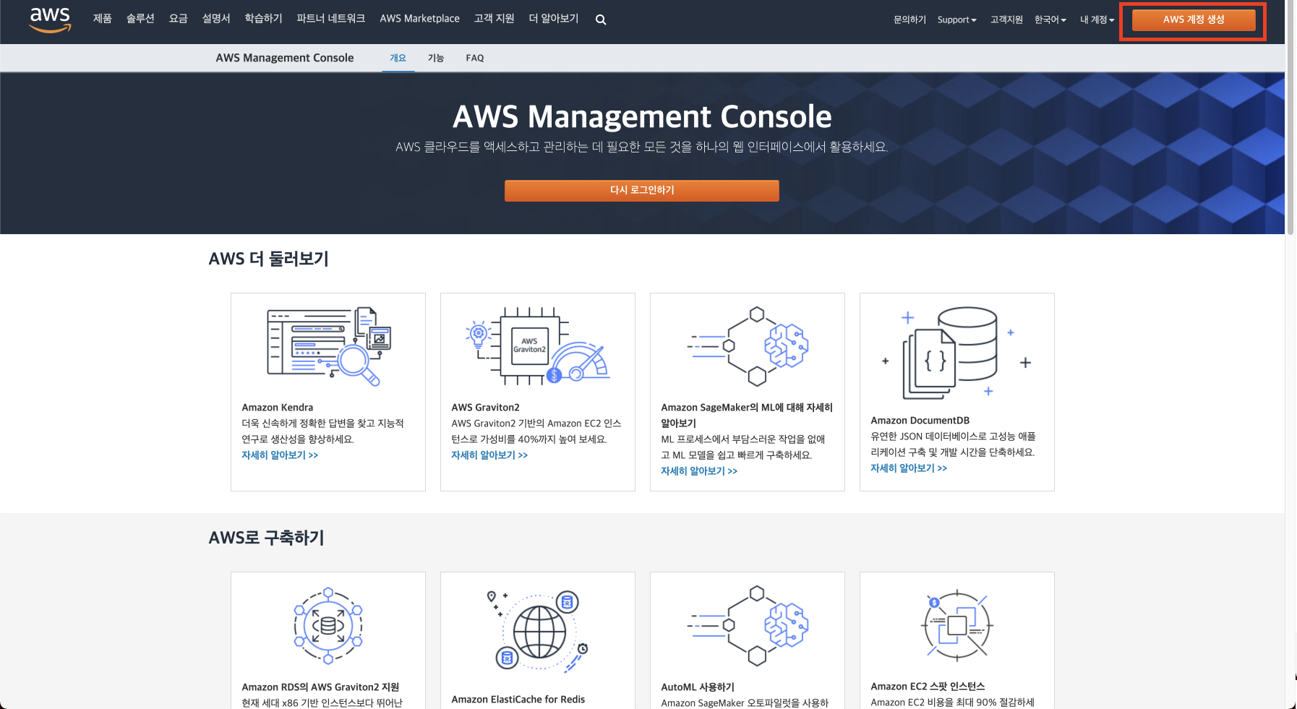Click the AWS로 구축하기 heading
This screenshot has width=1297, height=709.
click(x=266, y=538)
